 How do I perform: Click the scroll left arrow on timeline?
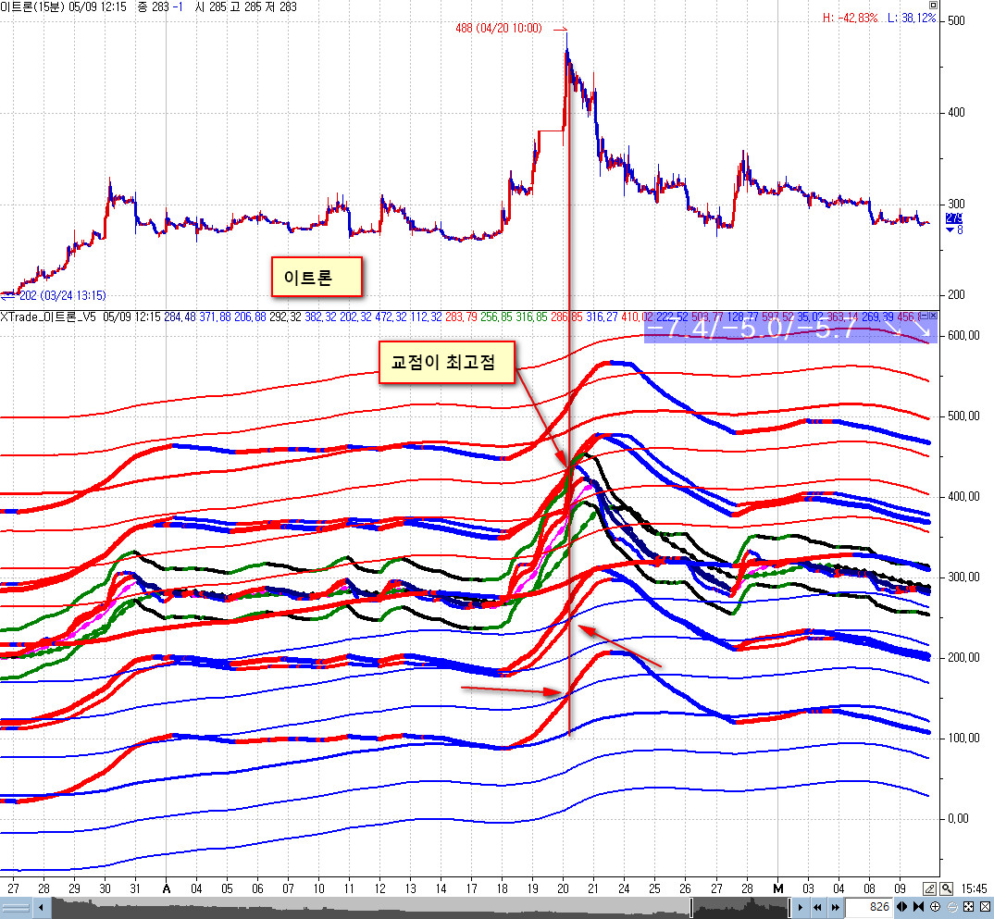[43, 908]
